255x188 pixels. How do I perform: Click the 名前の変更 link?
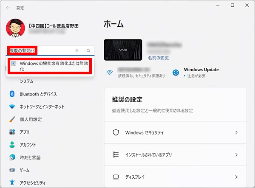tap(158, 58)
